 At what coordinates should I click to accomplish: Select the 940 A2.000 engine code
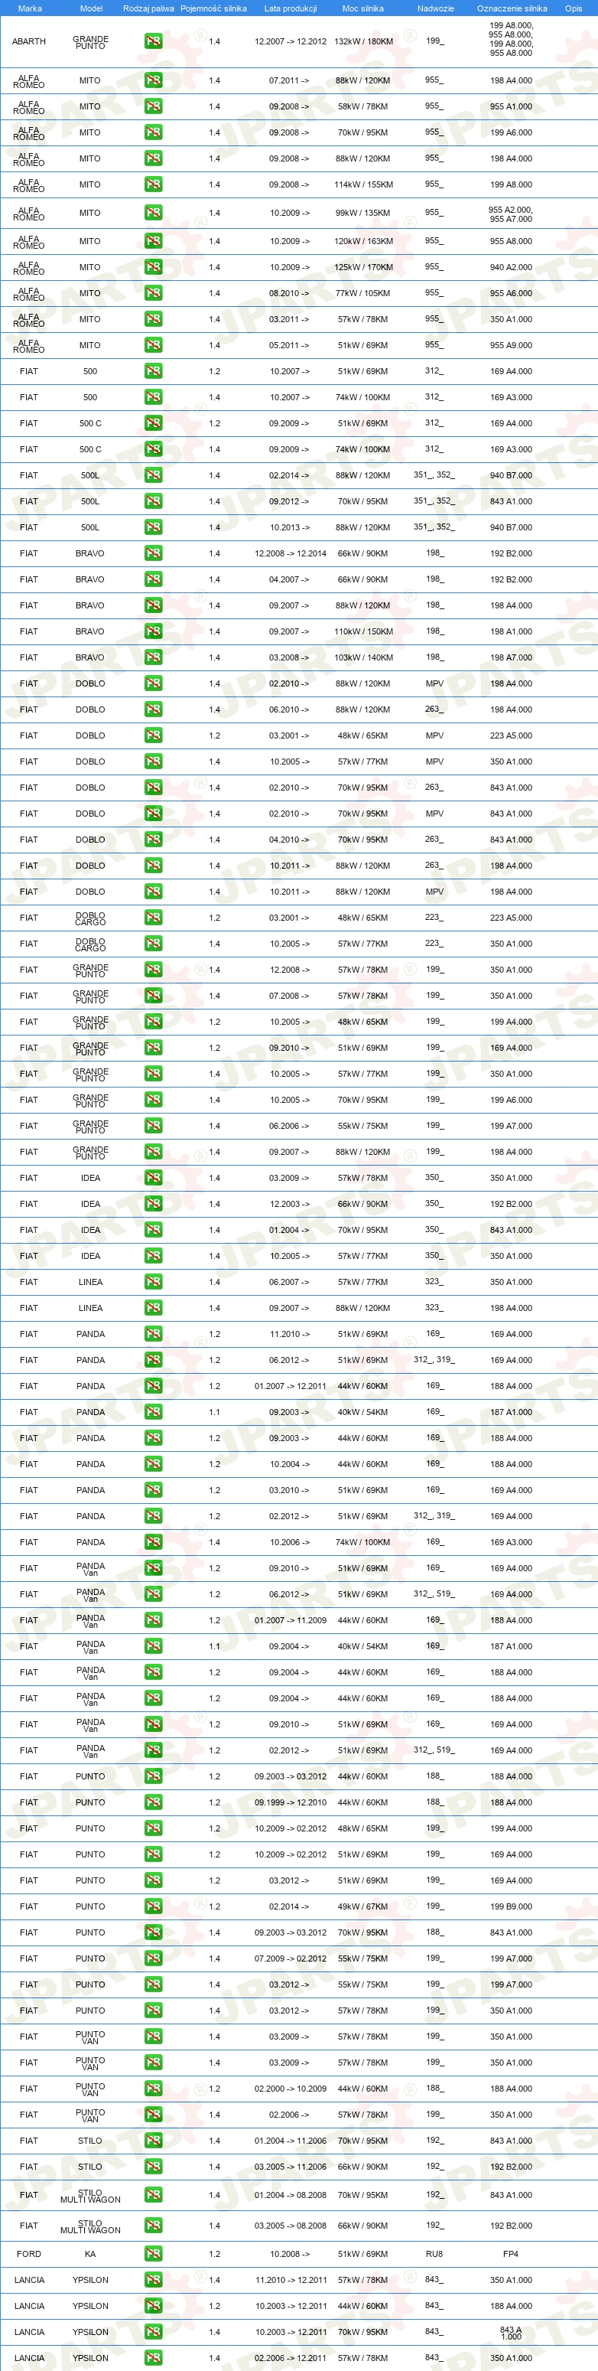pyautogui.click(x=511, y=267)
